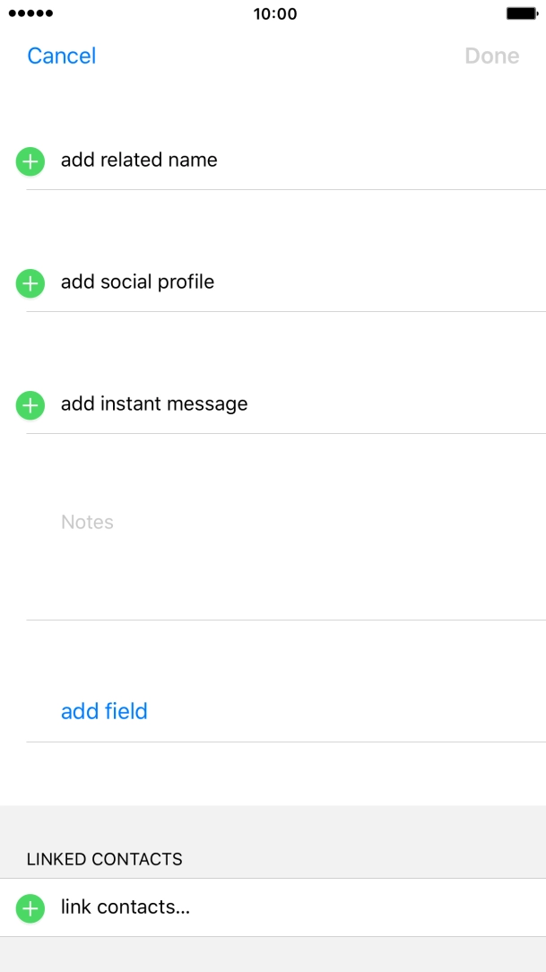The width and height of the screenshot is (546, 972).
Task: Select the Cancel option at top left
Action: tap(61, 56)
